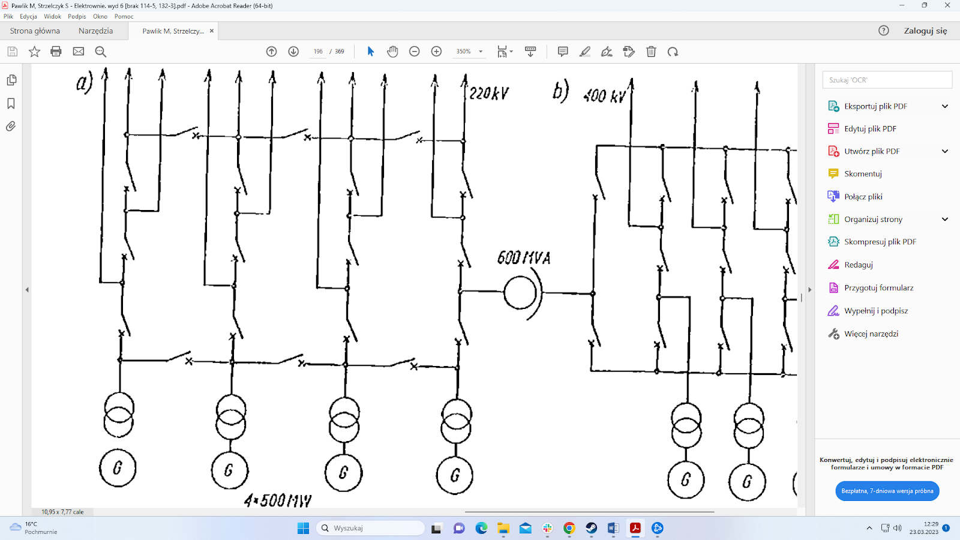Click the horizontal scrollbar at the bottom
Viewport: 960px width, 540px height.
pos(589,512)
